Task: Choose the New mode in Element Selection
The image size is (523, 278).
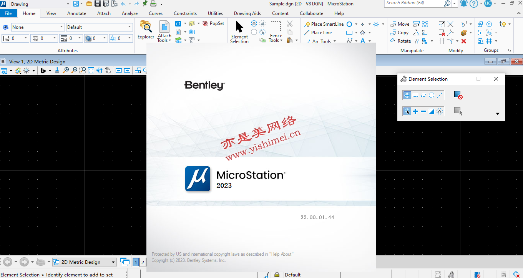Action: point(407,111)
